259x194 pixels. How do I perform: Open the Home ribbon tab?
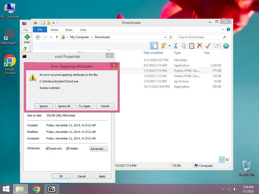coord(54,30)
